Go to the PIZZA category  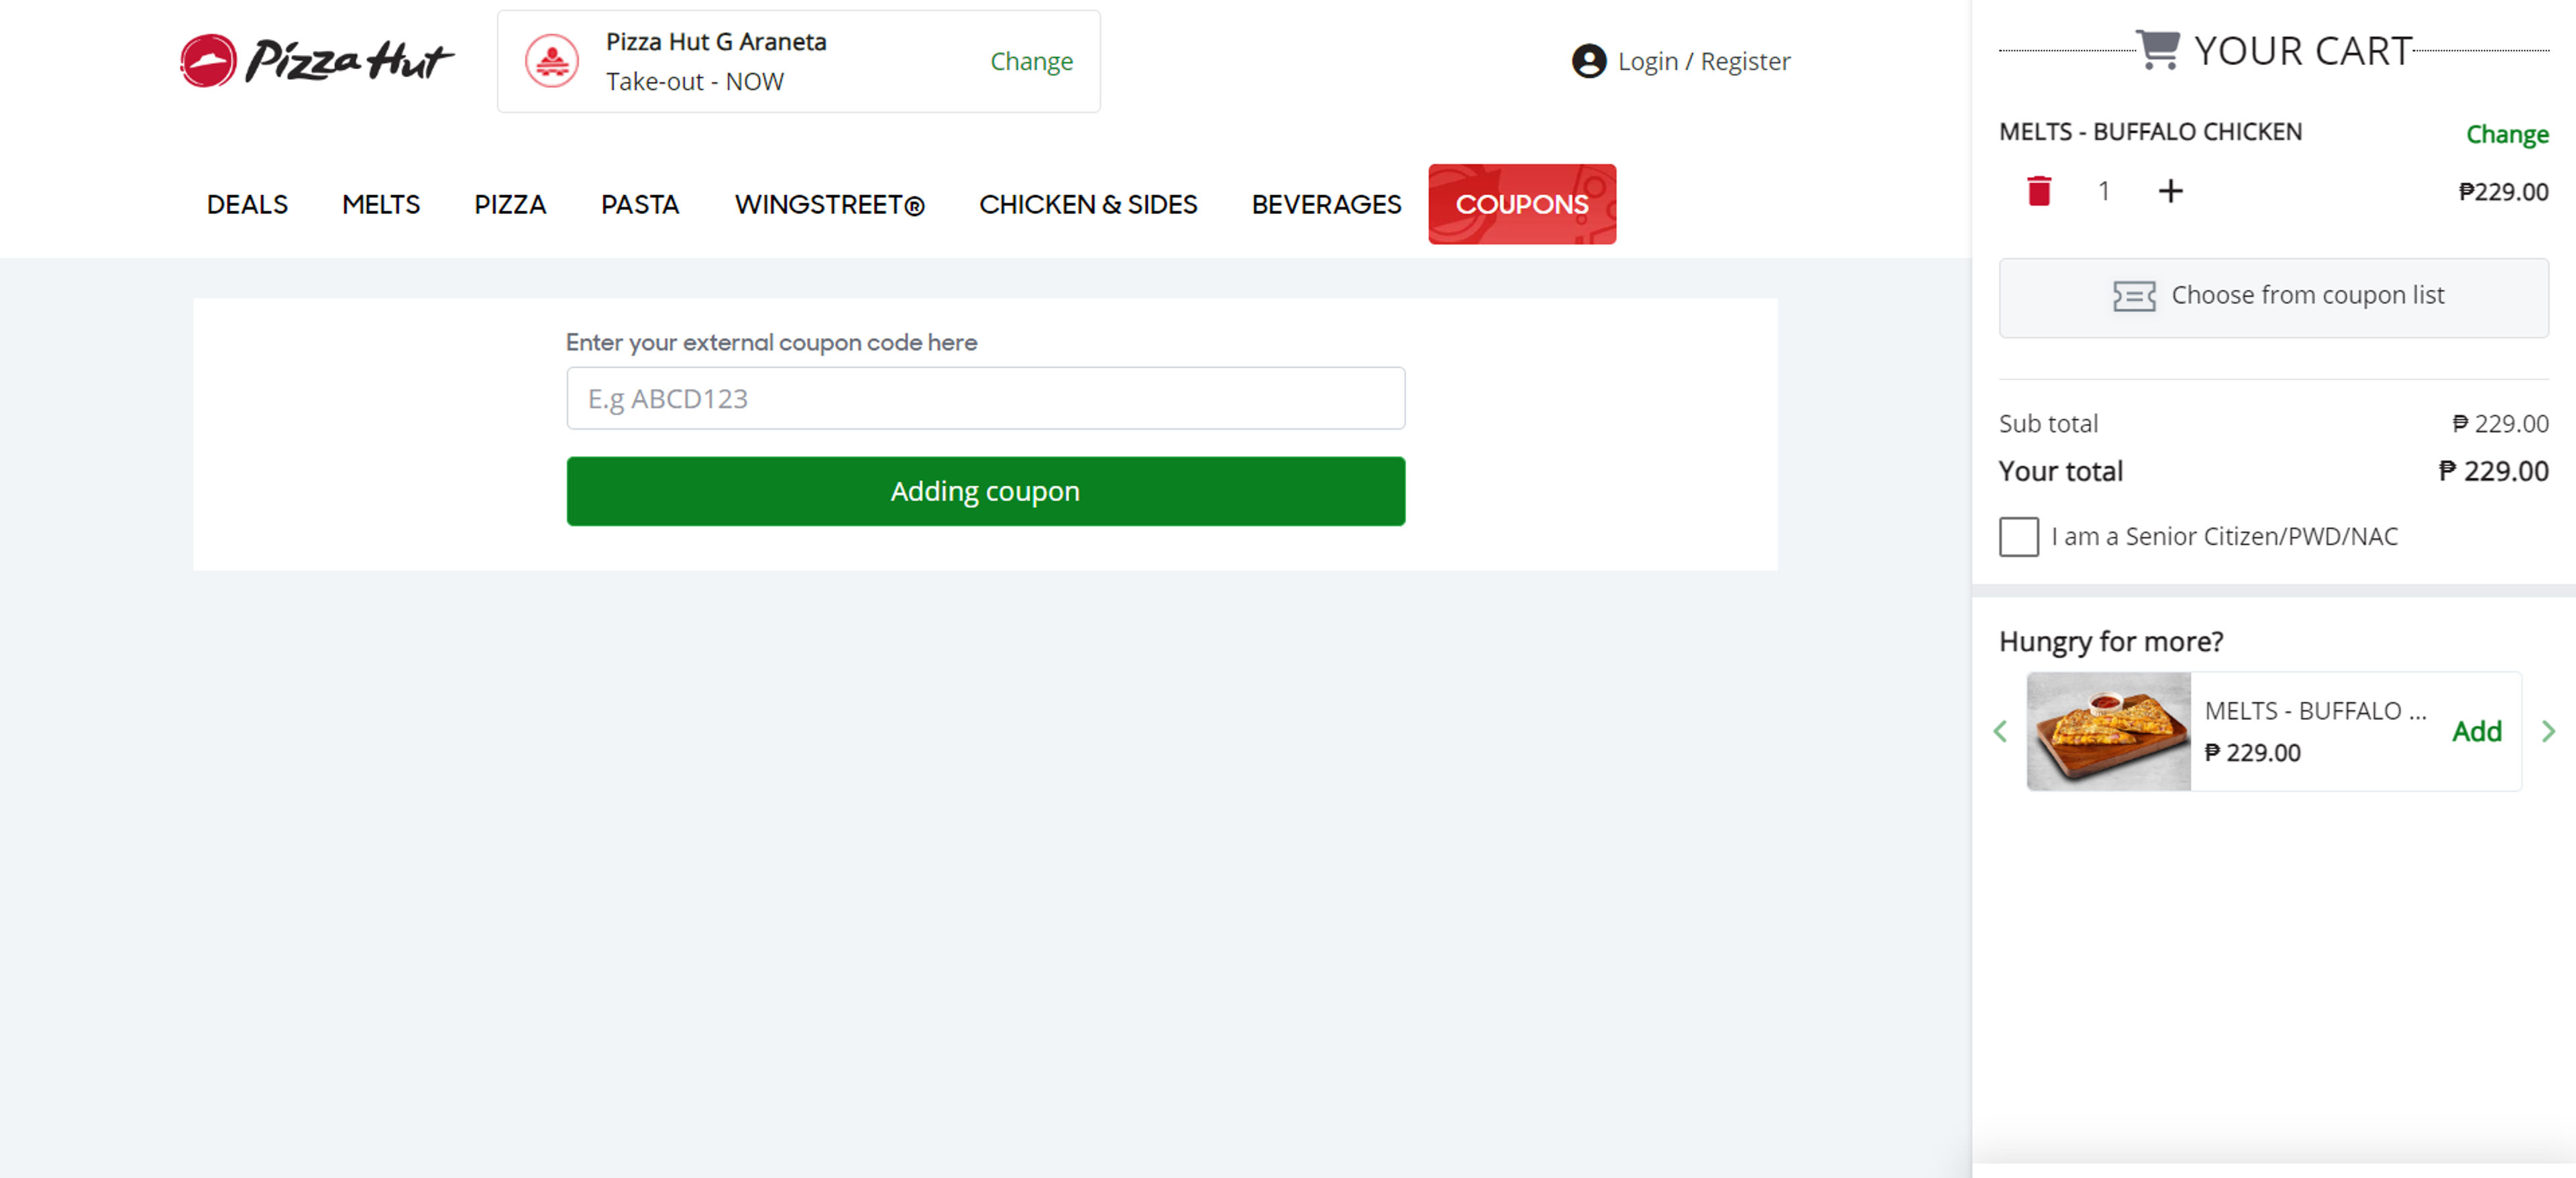pyautogui.click(x=510, y=204)
